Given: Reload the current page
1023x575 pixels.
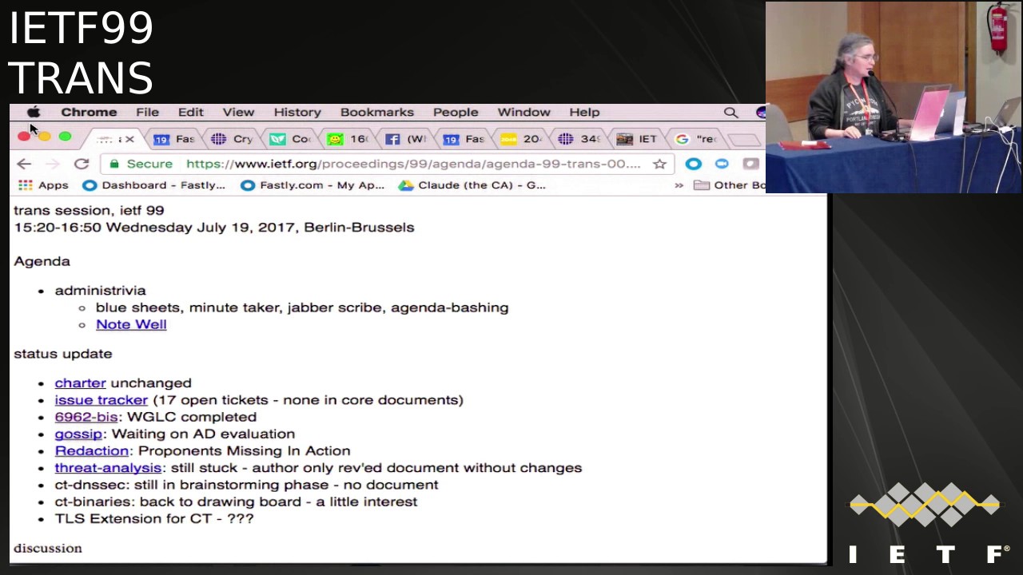Looking at the screenshot, I should coord(82,164).
